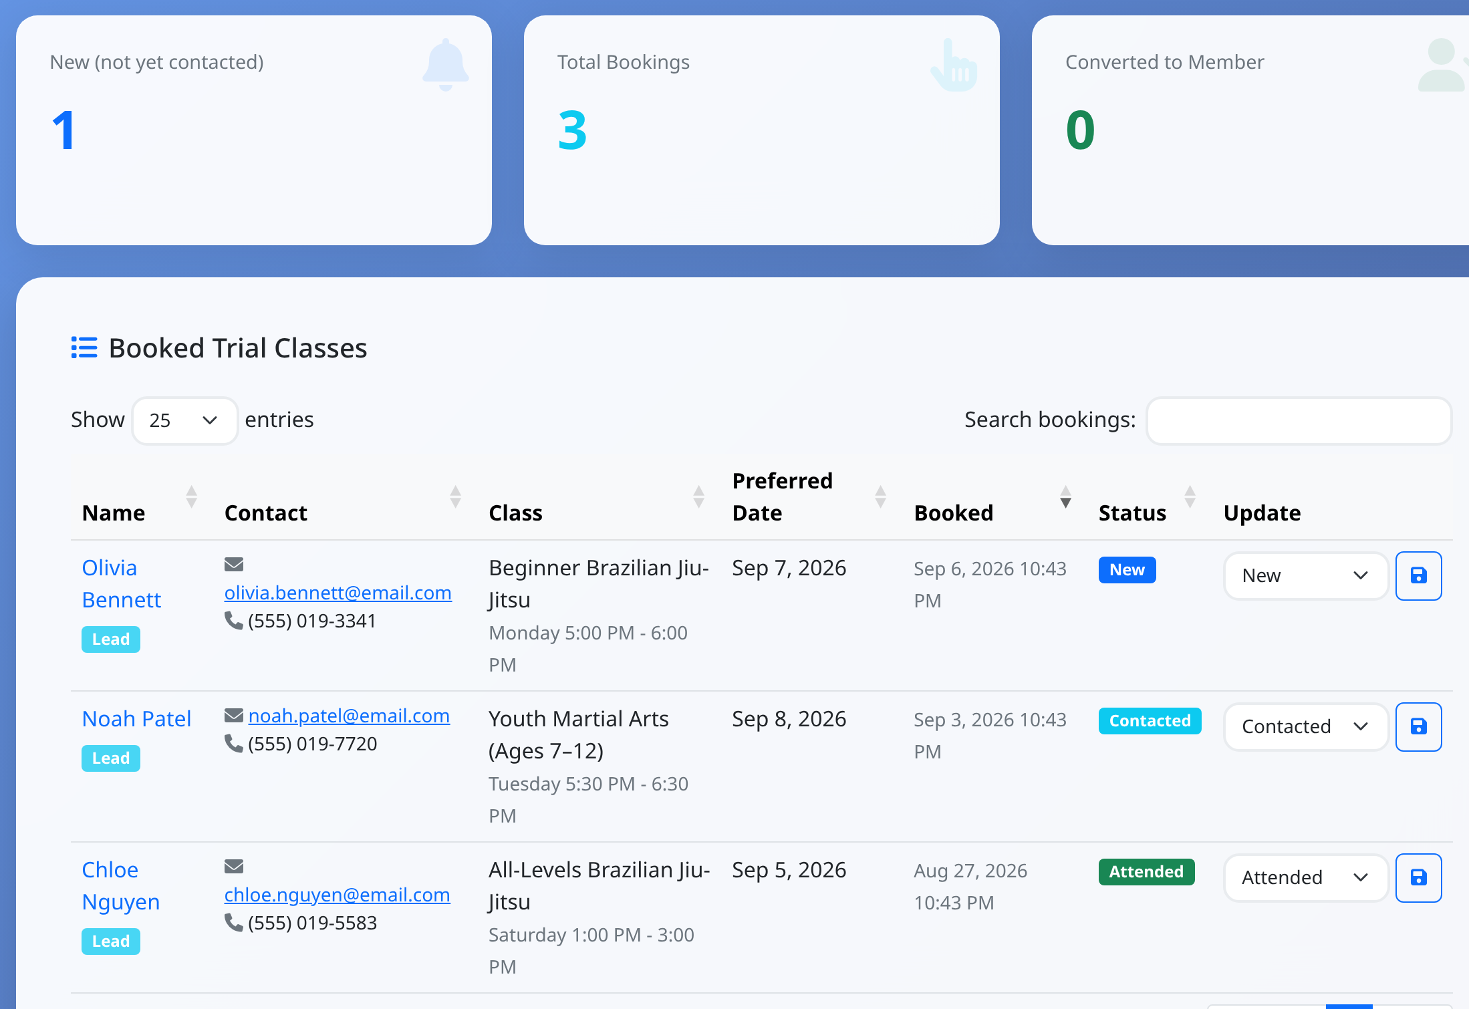
Task: Click Lead badge under Noah Patel
Action: pyautogui.click(x=111, y=758)
